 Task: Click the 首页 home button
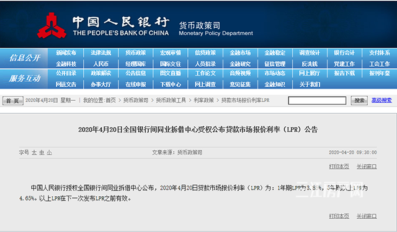point(13,101)
